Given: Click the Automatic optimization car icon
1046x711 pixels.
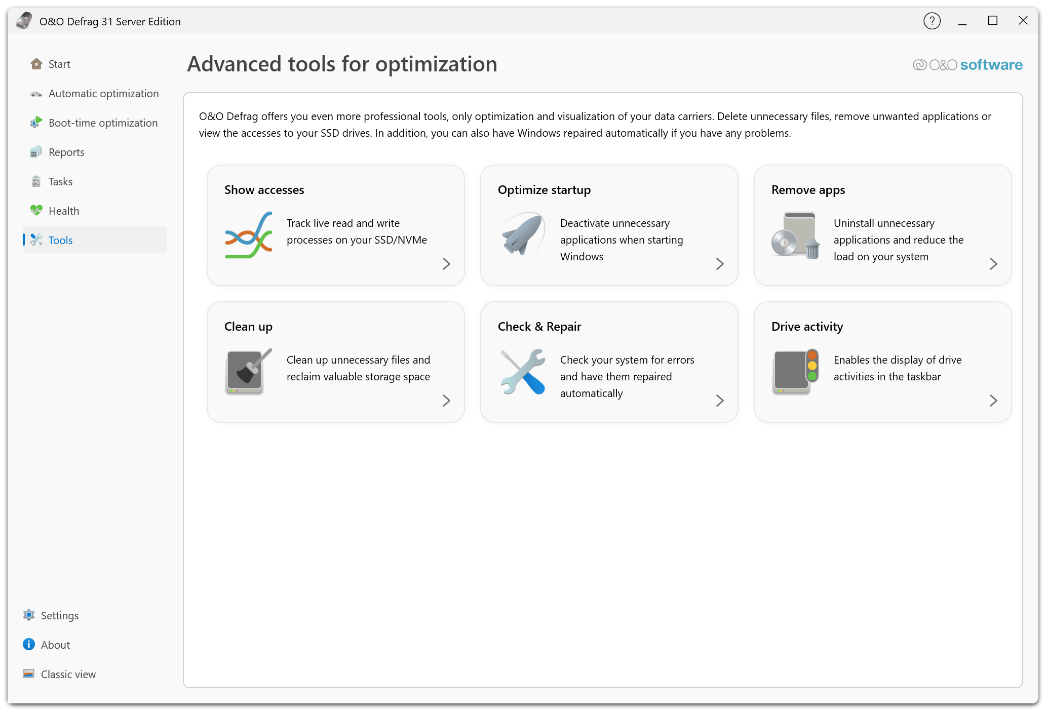Looking at the screenshot, I should point(36,94).
